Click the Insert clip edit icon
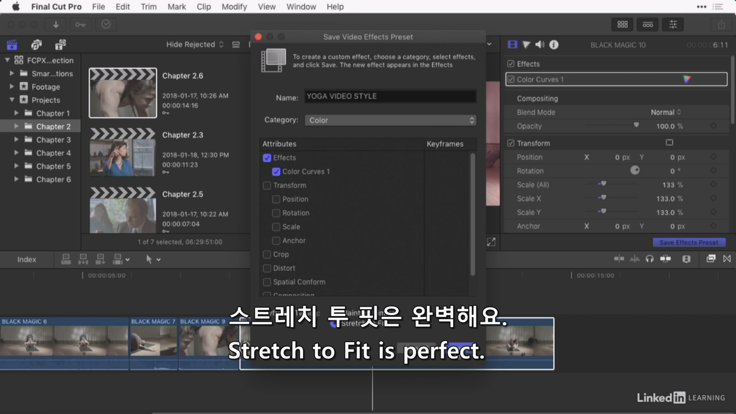The width and height of the screenshot is (736, 414). pos(83,259)
